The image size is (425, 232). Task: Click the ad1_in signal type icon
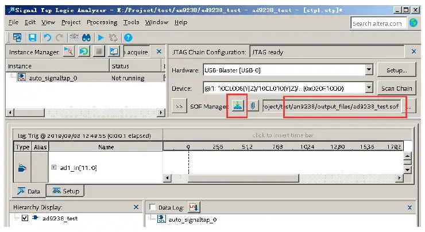coord(22,168)
